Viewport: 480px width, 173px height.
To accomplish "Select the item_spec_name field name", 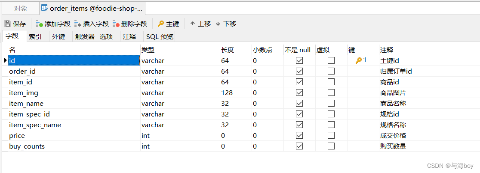I will (74, 125).
